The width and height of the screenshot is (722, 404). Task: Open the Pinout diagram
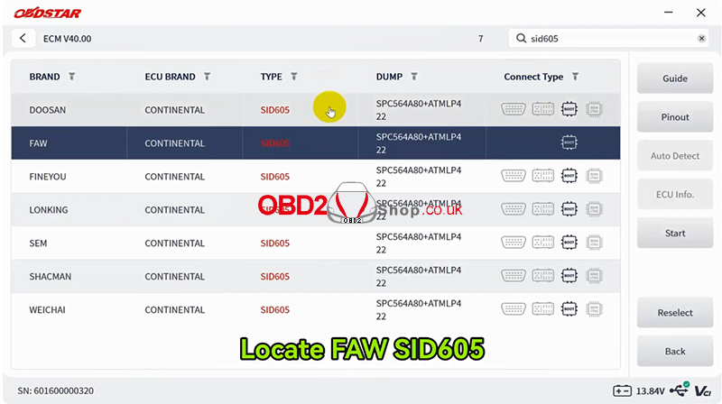675,117
